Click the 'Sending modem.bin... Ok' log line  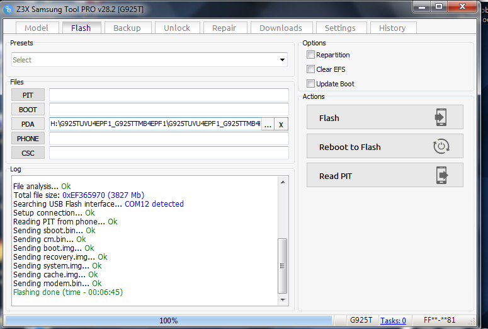(57, 284)
